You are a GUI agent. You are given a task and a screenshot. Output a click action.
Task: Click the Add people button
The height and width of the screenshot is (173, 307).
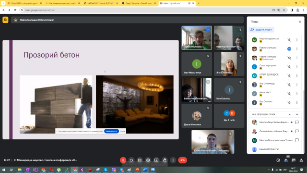pyautogui.click(x=261, y=30)
